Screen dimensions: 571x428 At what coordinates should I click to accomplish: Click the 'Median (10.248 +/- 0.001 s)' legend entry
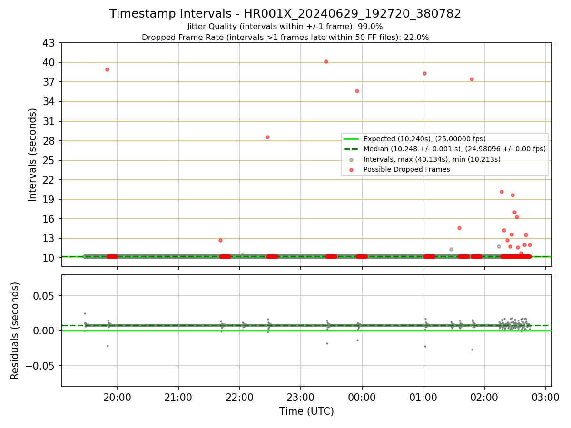pos(454,149)
